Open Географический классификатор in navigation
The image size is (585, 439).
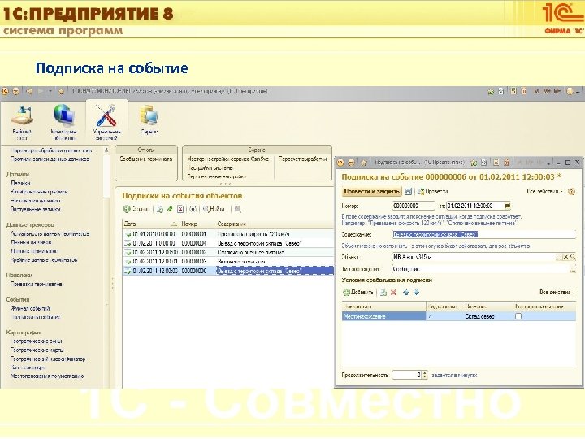click(x=48, y=359)
